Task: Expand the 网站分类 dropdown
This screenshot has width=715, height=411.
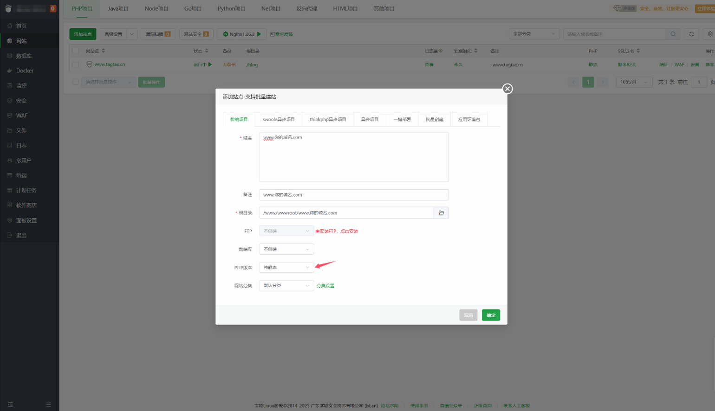Action: pos(286,286)
